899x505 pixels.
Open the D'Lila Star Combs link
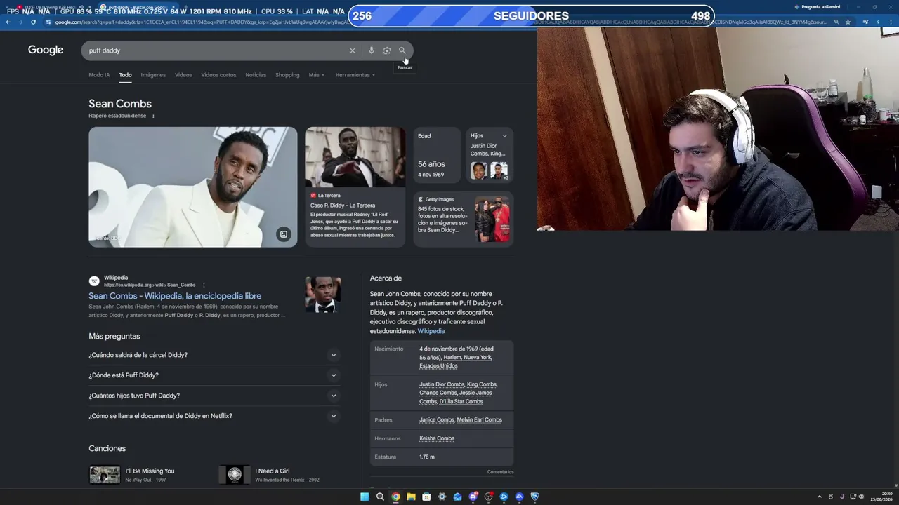coord(461,402)
